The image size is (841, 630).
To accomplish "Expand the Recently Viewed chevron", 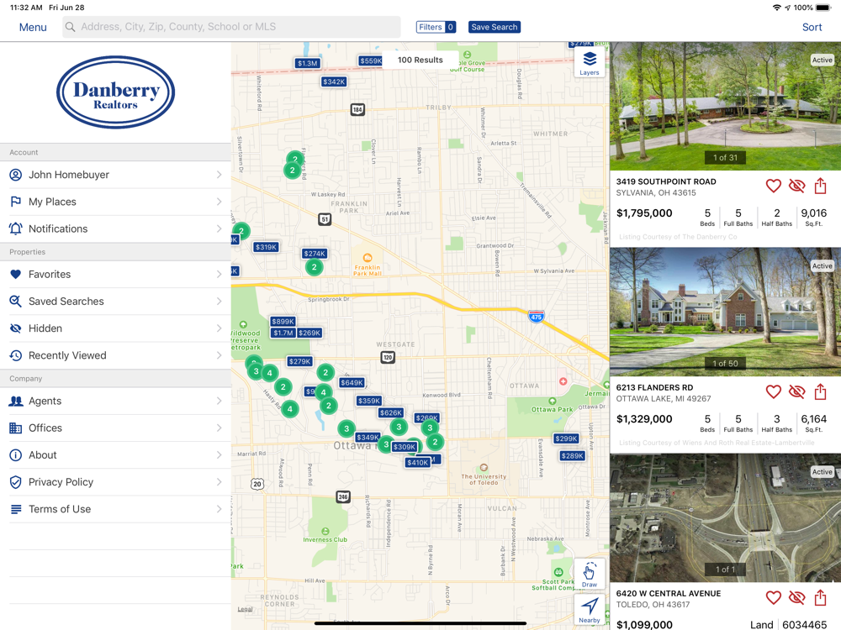I will click(219, 355).
